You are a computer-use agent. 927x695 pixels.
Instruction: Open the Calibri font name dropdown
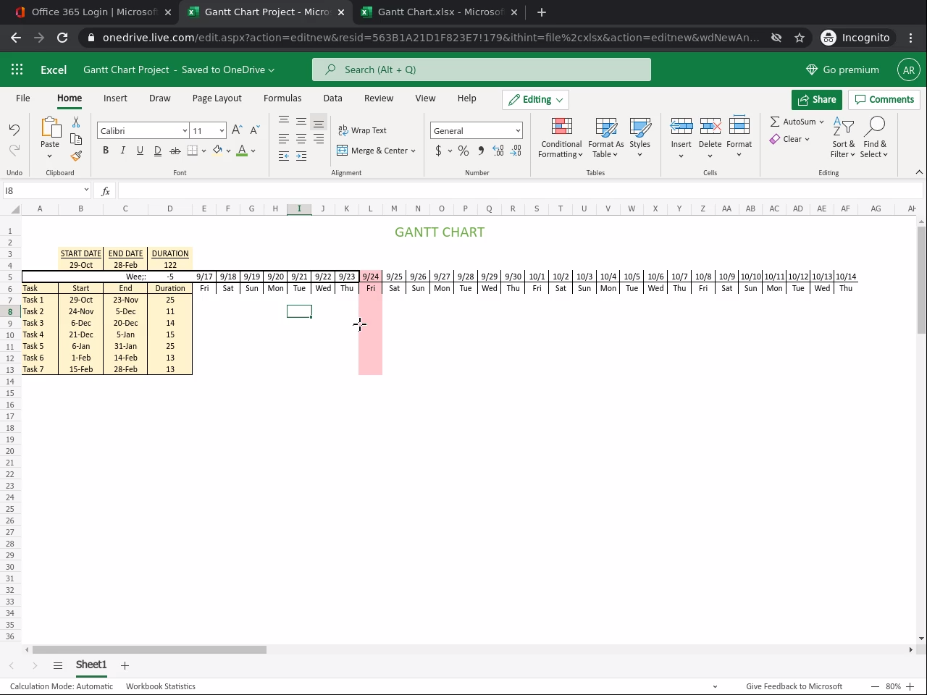pos(185,130)
